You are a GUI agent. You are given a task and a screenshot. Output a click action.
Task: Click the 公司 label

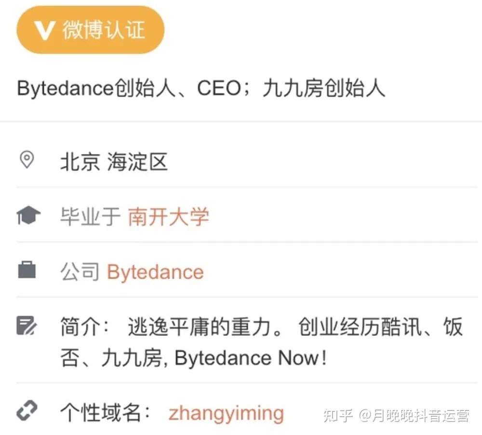point(80,272)
